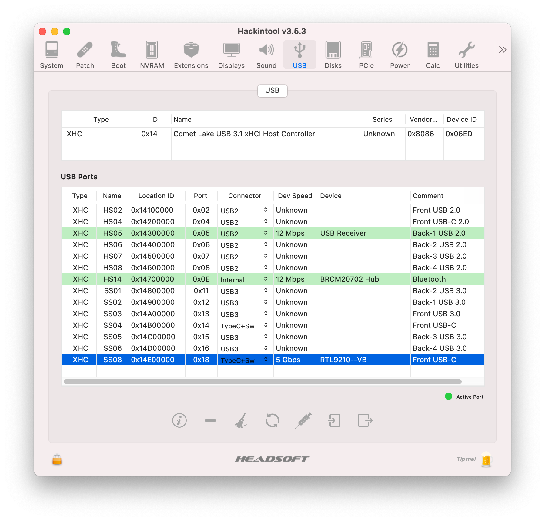Select the 'RTL9210--VB' device row
The width and height of the screenshot is (545, 521).
pyautogui.click(x=273, y=360)
